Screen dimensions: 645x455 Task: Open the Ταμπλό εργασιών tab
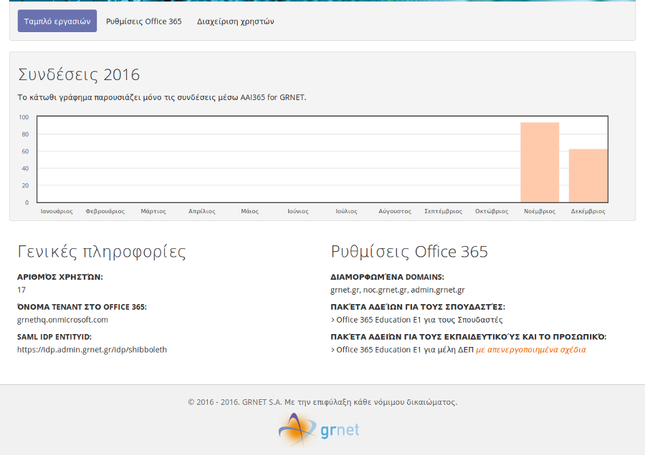[x=57, y=21]
